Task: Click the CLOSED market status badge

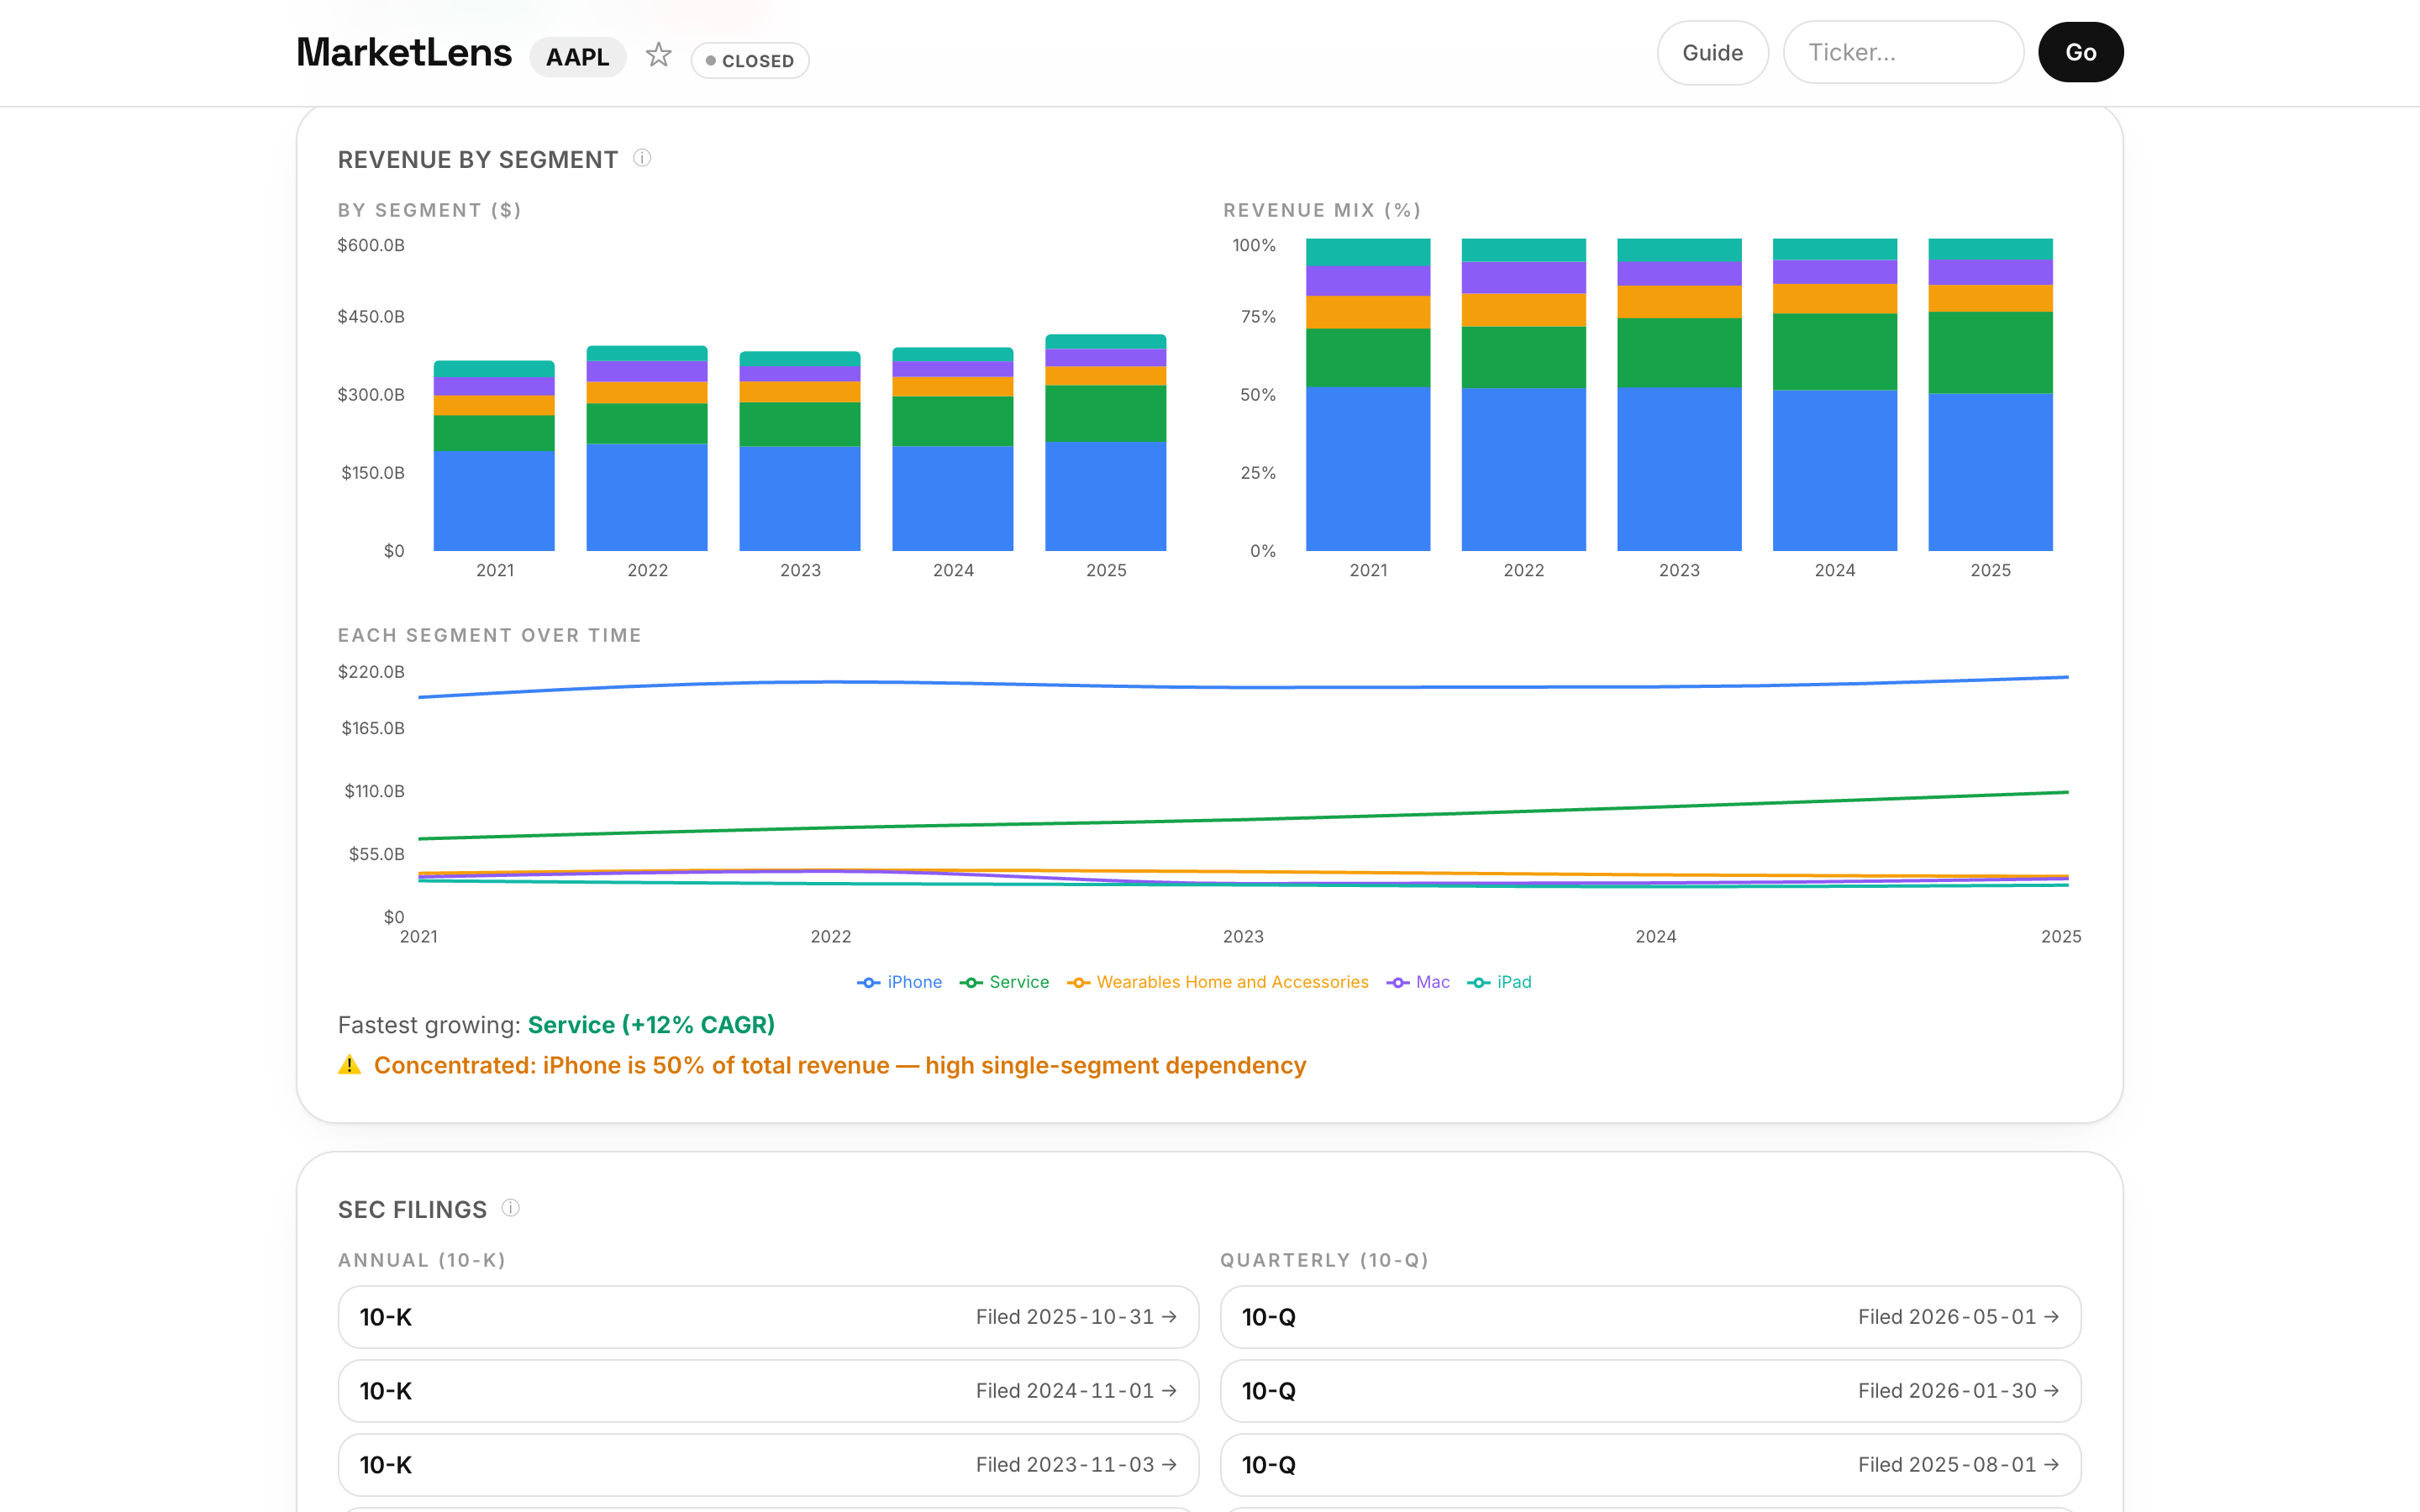Action: [750, 61]
